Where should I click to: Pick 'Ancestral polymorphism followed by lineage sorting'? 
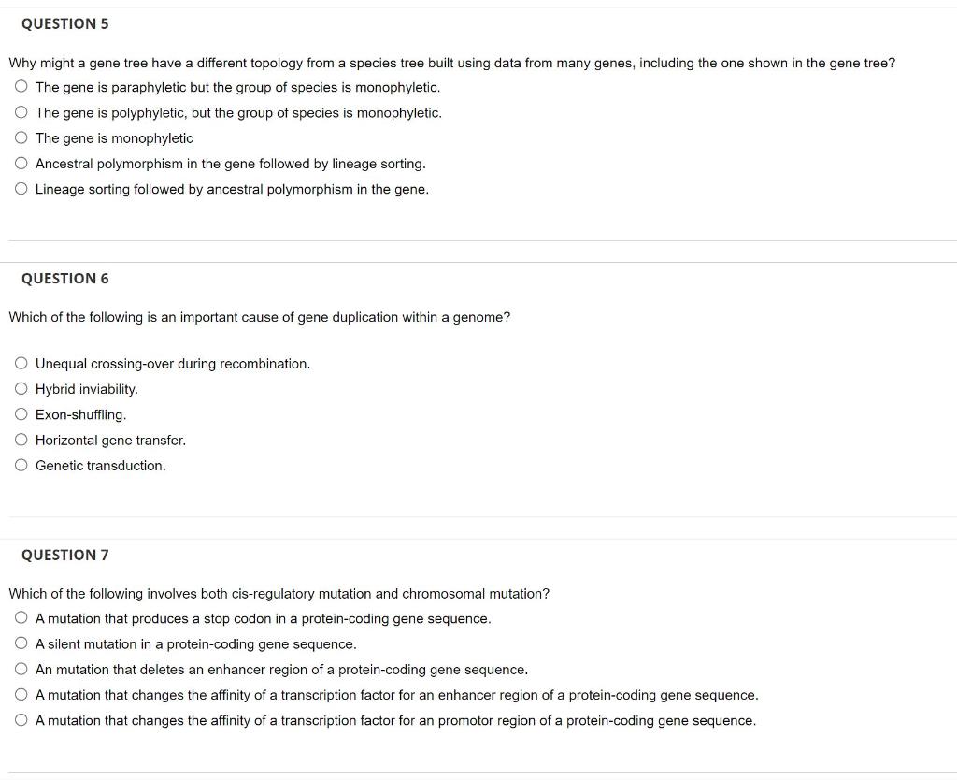(x=21, y=163)
